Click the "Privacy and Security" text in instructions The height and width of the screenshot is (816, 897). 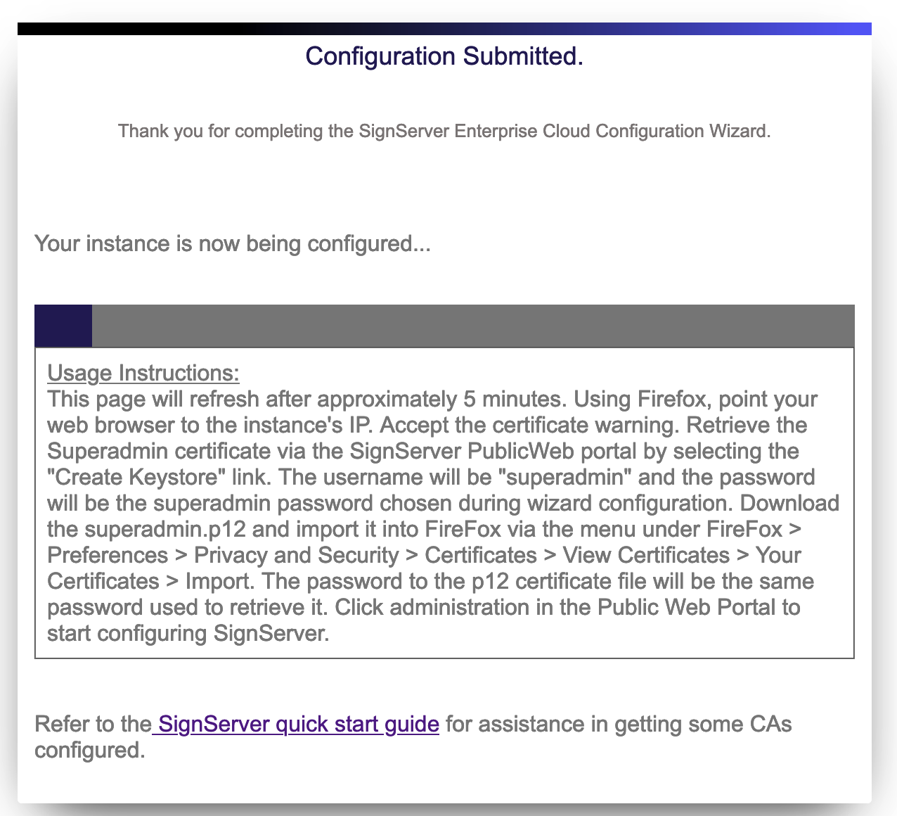(296, 555)
